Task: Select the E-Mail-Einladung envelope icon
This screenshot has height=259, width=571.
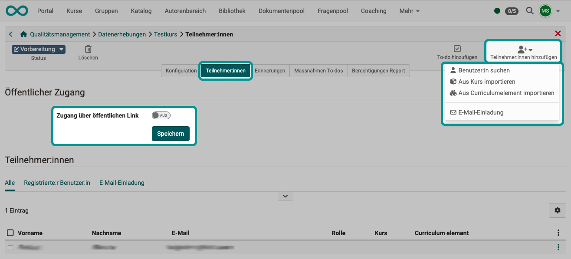Action: 453,112
